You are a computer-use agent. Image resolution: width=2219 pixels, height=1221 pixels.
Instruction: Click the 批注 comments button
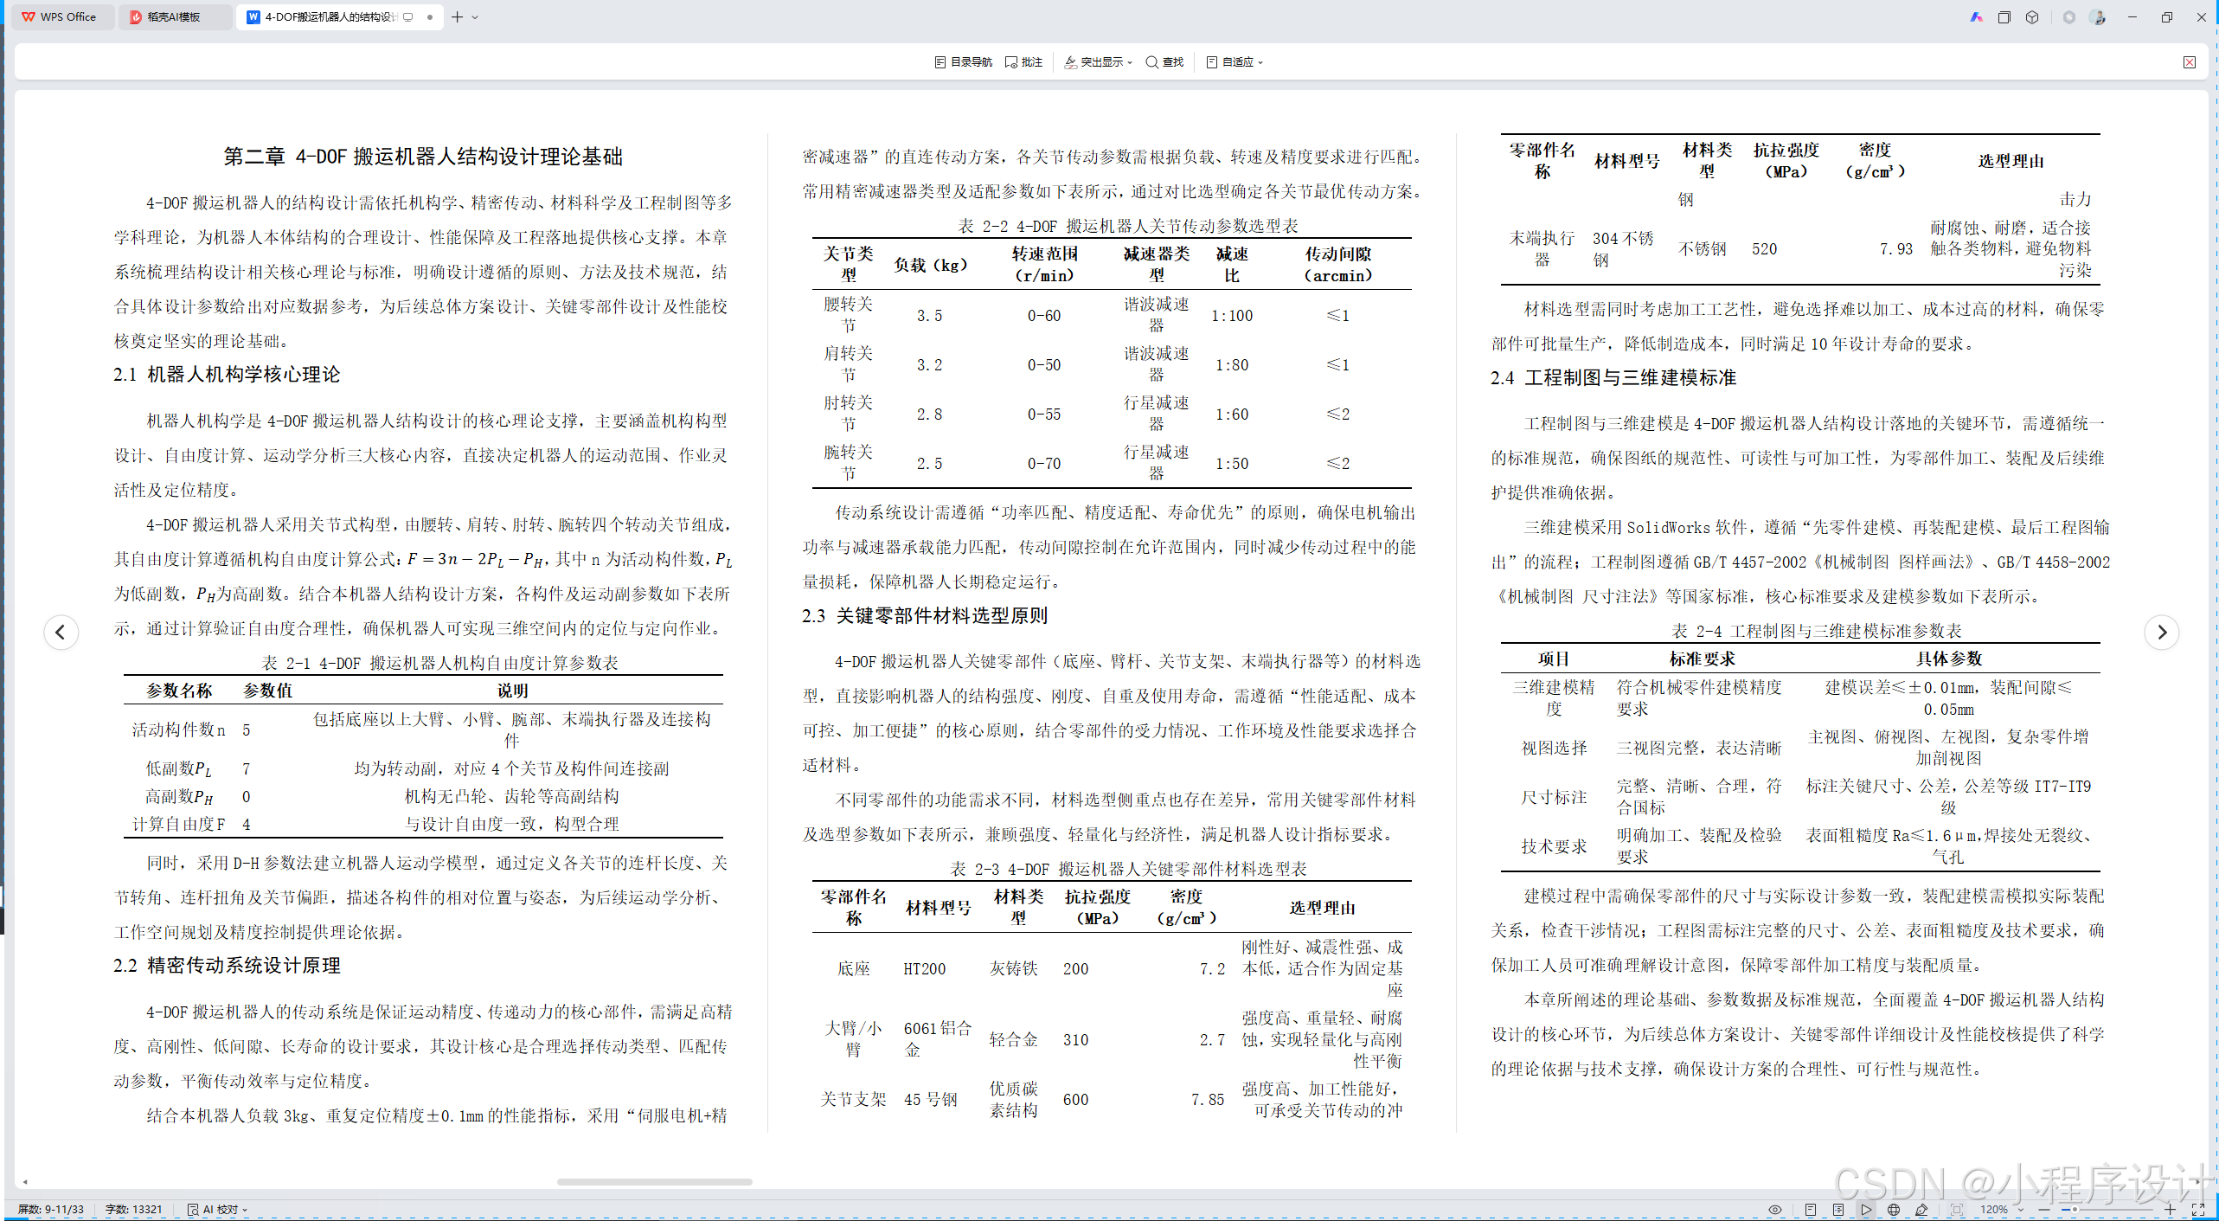[1023, 62]
